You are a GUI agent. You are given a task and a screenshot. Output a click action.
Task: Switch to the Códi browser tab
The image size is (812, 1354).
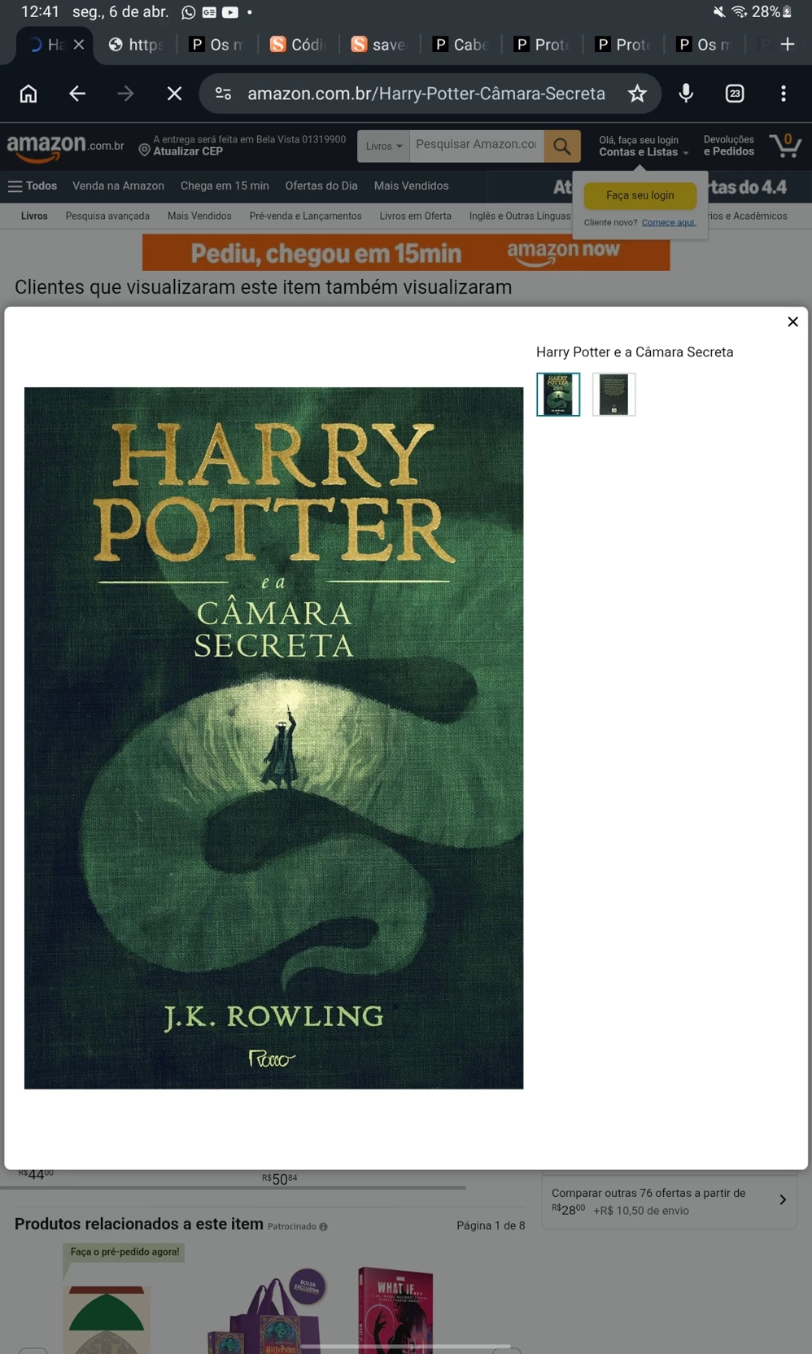[298, 44]
